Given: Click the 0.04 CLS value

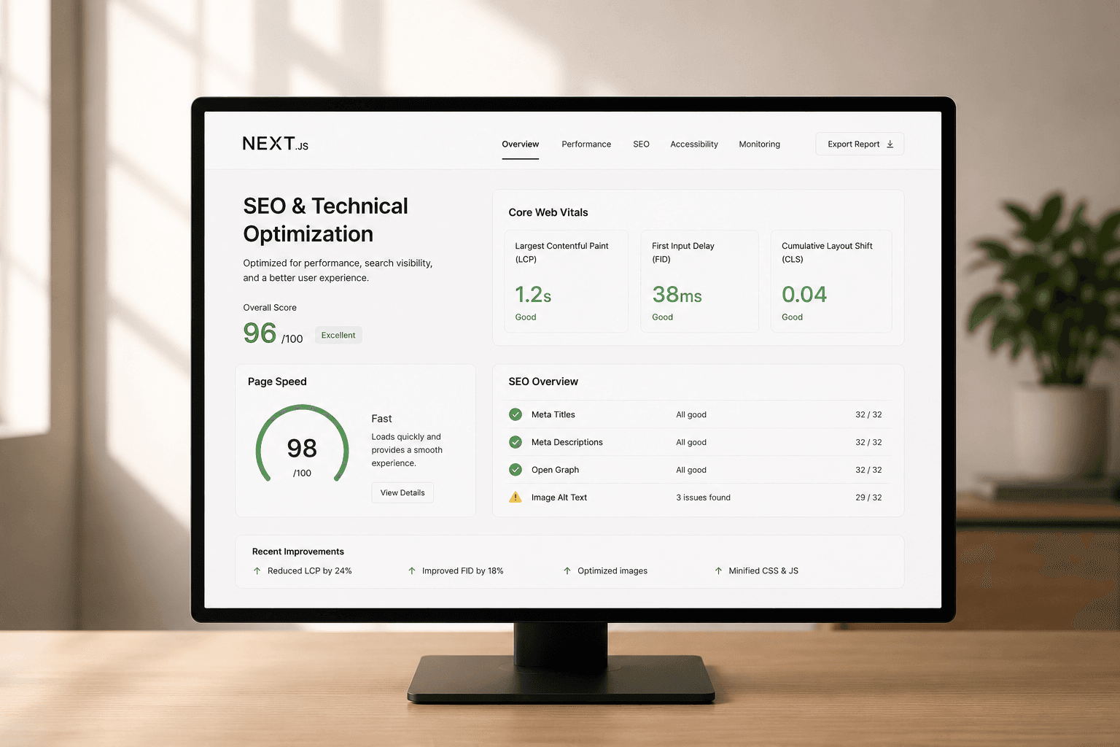Looking at the screenshot, I should pos(804,295).
